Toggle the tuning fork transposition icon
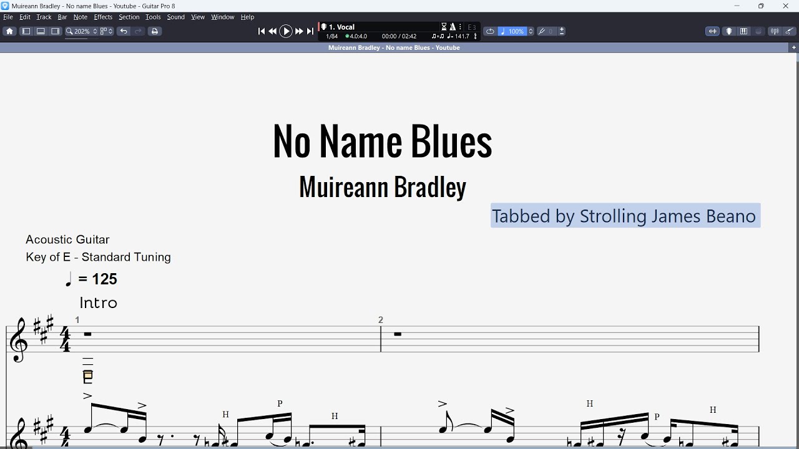Viewport: 799px width, 449px height. pos(542,31)
